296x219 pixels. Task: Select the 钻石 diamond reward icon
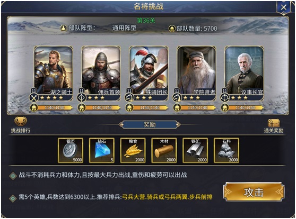[x=101, y=150]
